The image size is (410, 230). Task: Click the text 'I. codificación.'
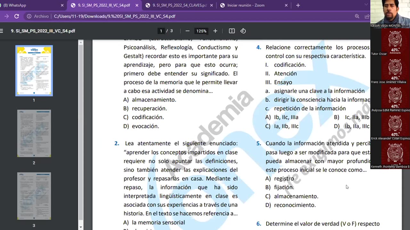point(286,65)
